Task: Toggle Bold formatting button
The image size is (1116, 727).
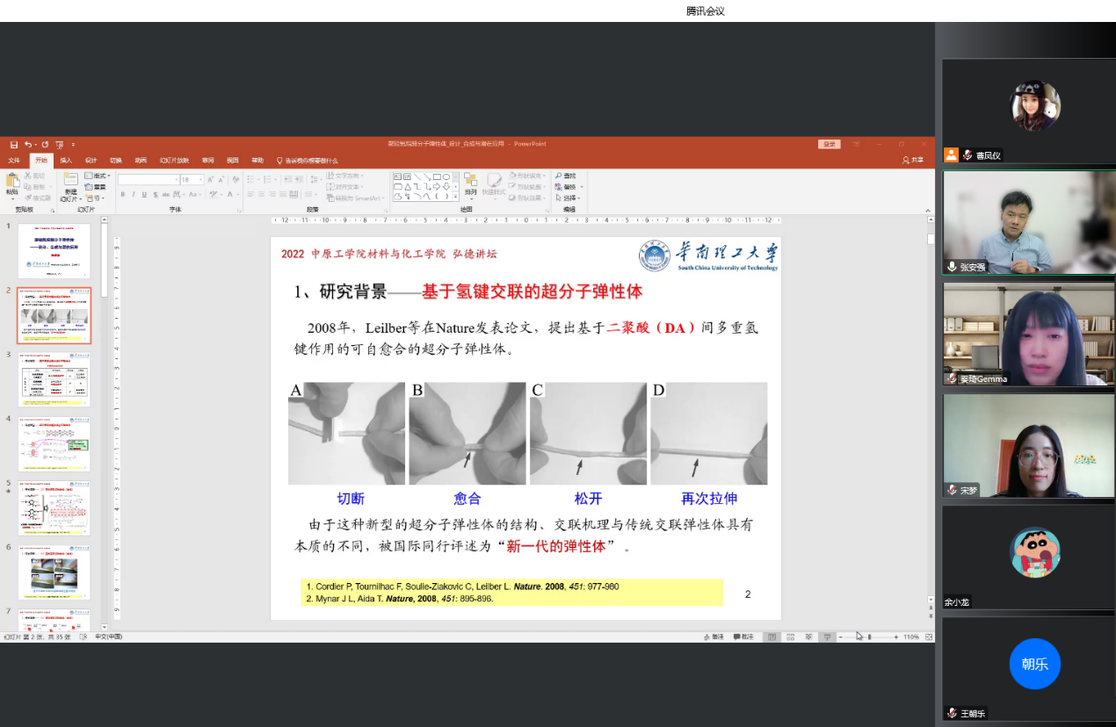Action: [x=123, y=194]
